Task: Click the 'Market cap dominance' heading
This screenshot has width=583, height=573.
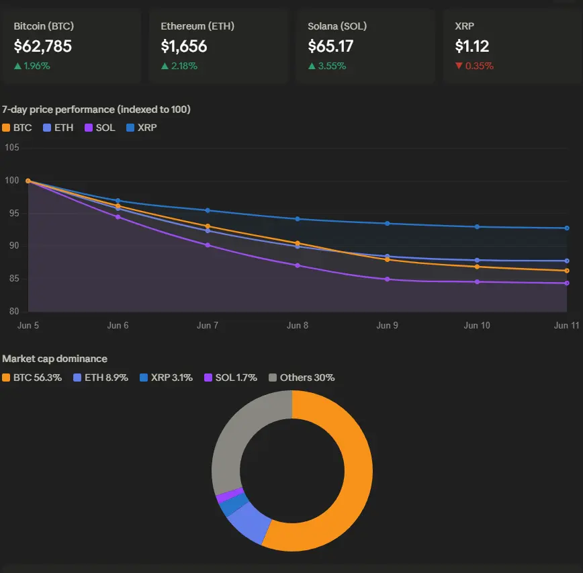Action: [x=54, y=359]
